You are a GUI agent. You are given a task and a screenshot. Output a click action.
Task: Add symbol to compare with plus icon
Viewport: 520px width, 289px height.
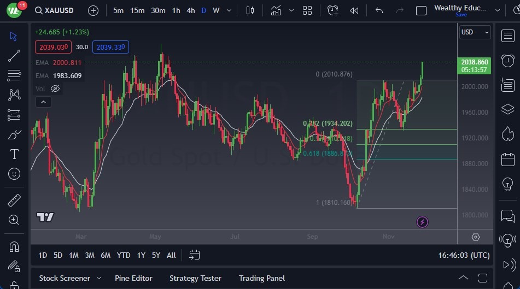[x=93, y=10]
